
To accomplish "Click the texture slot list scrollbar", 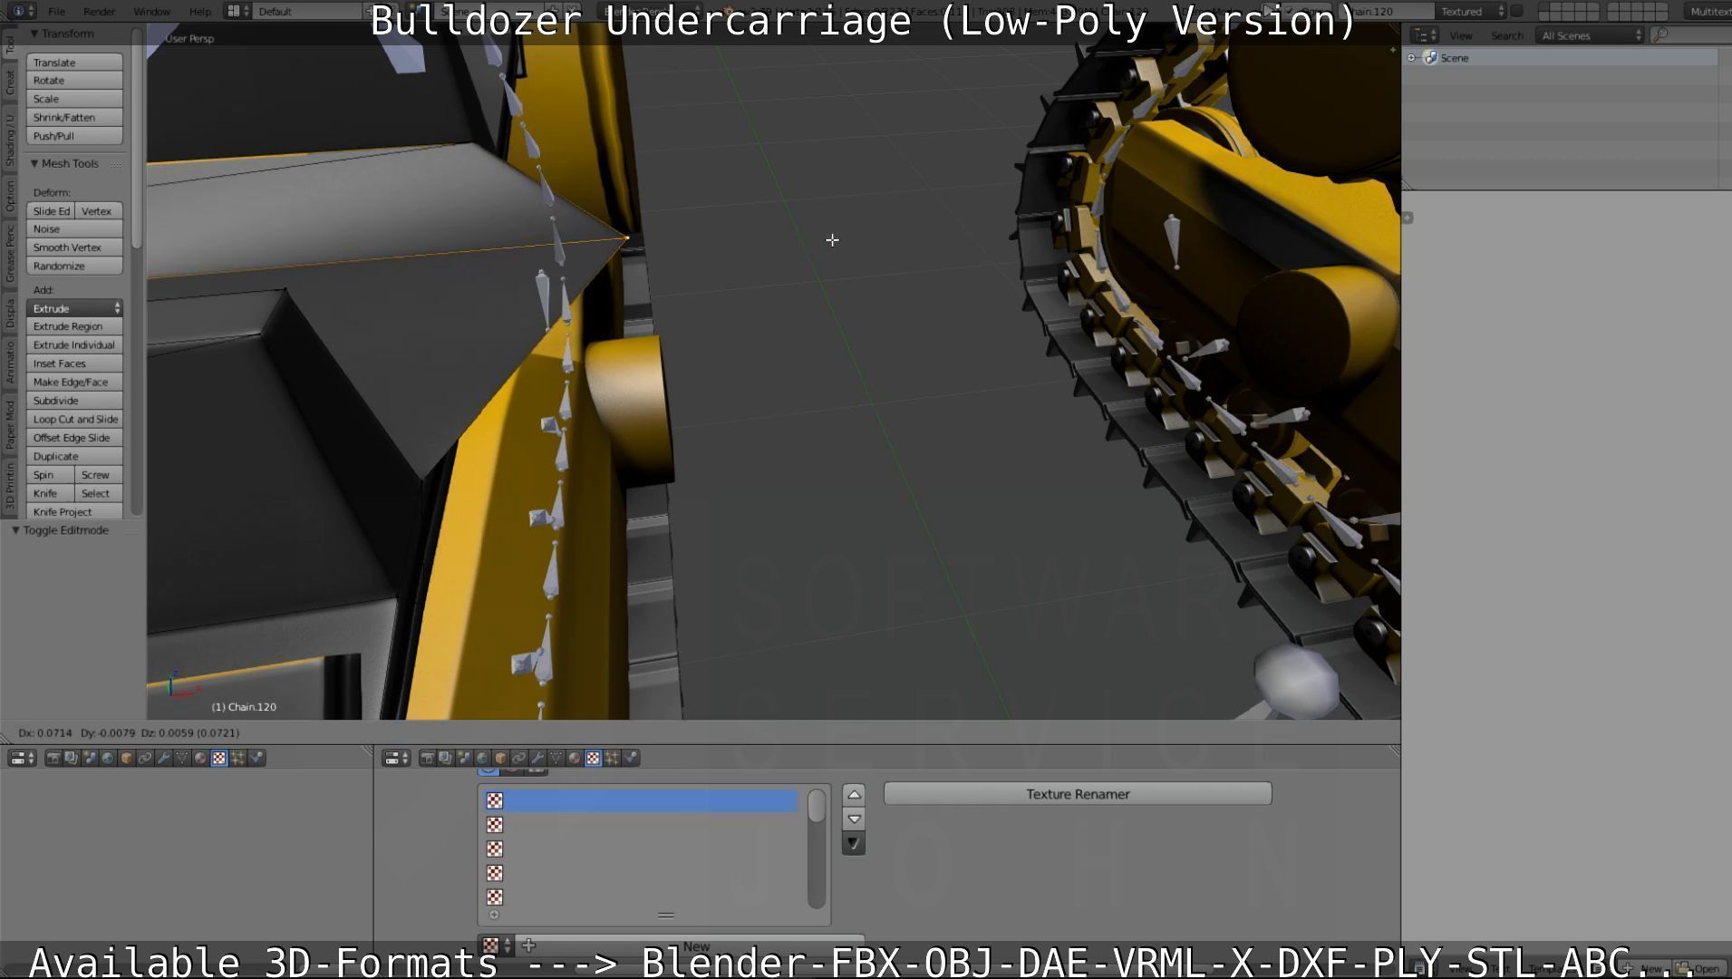I will tap(816, 848).
